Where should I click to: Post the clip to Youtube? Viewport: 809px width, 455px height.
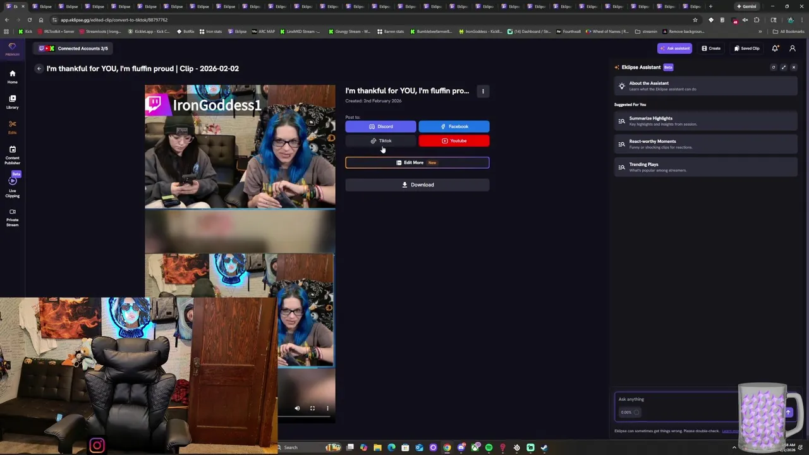(x=454, y=141)
